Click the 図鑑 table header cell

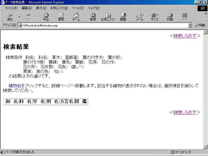[x=81, y=101]
